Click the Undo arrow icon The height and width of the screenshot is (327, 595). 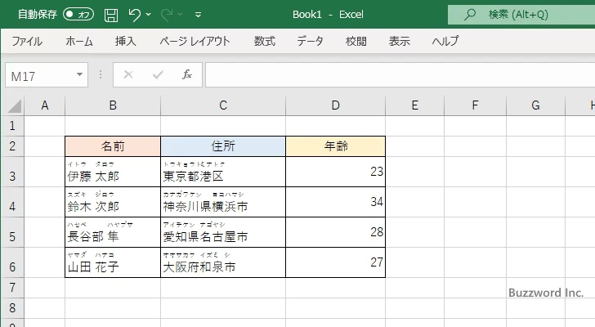click(x=134, y=15)
